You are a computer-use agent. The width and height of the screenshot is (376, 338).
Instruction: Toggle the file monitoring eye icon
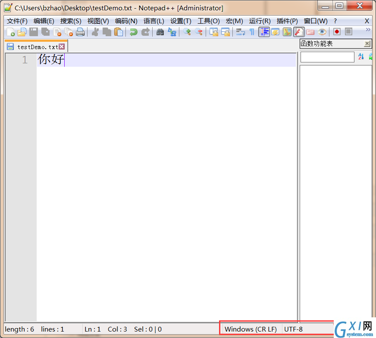tap(322, 32)
